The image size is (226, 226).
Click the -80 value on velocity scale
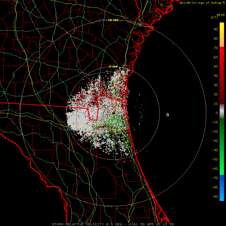215,187
